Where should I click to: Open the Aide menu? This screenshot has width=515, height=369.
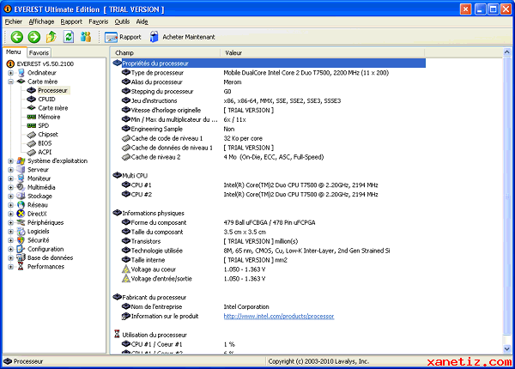point(142,21)
